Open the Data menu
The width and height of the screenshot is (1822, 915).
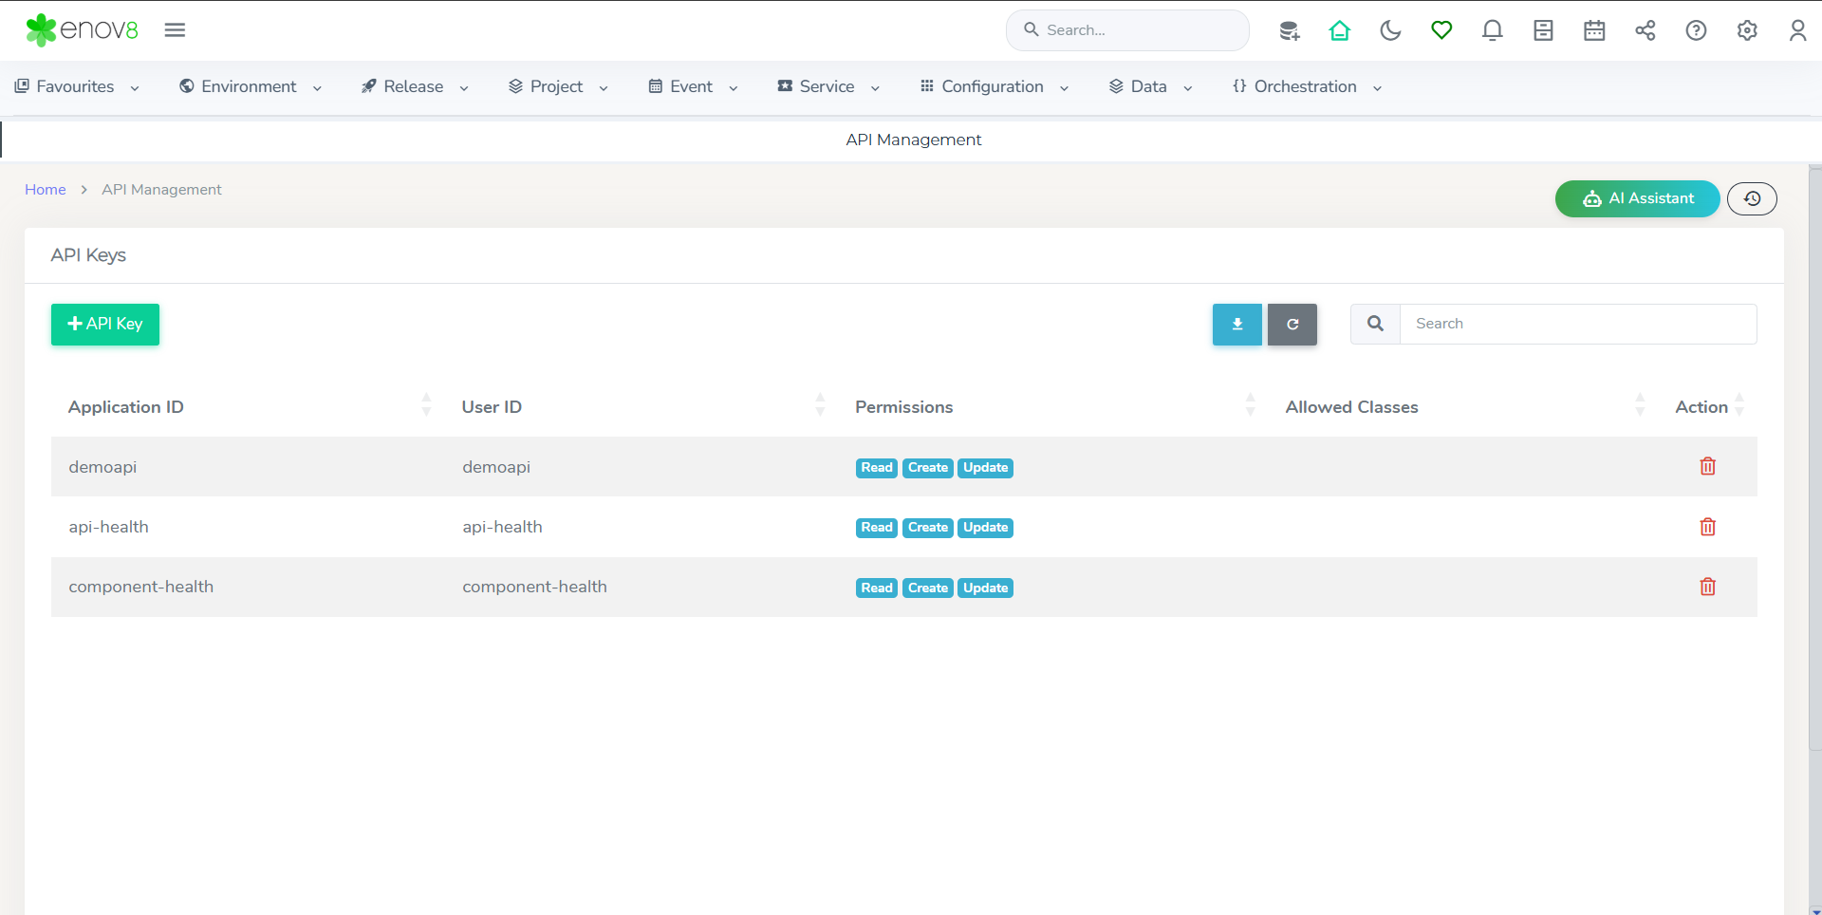(x=1149, y=86)
